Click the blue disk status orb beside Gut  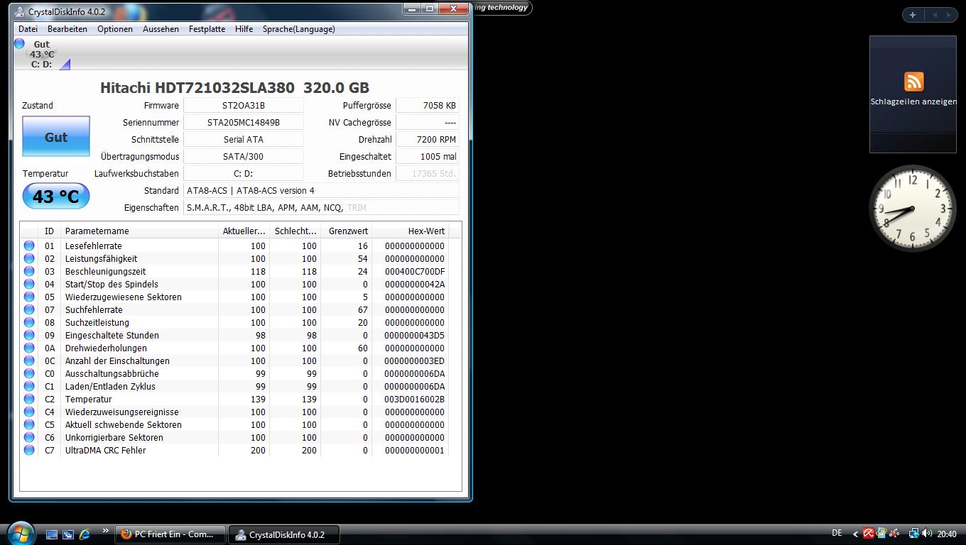click(19, 44)
